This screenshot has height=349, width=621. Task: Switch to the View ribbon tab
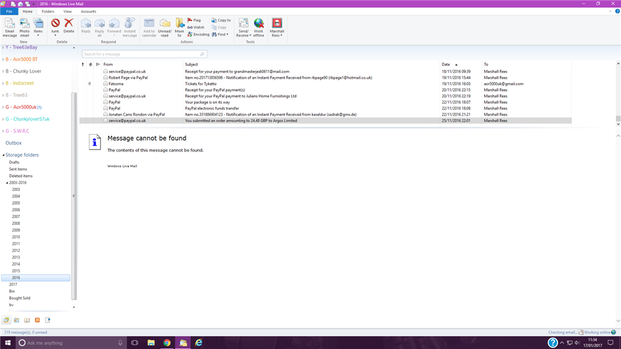tap(68, 12)
